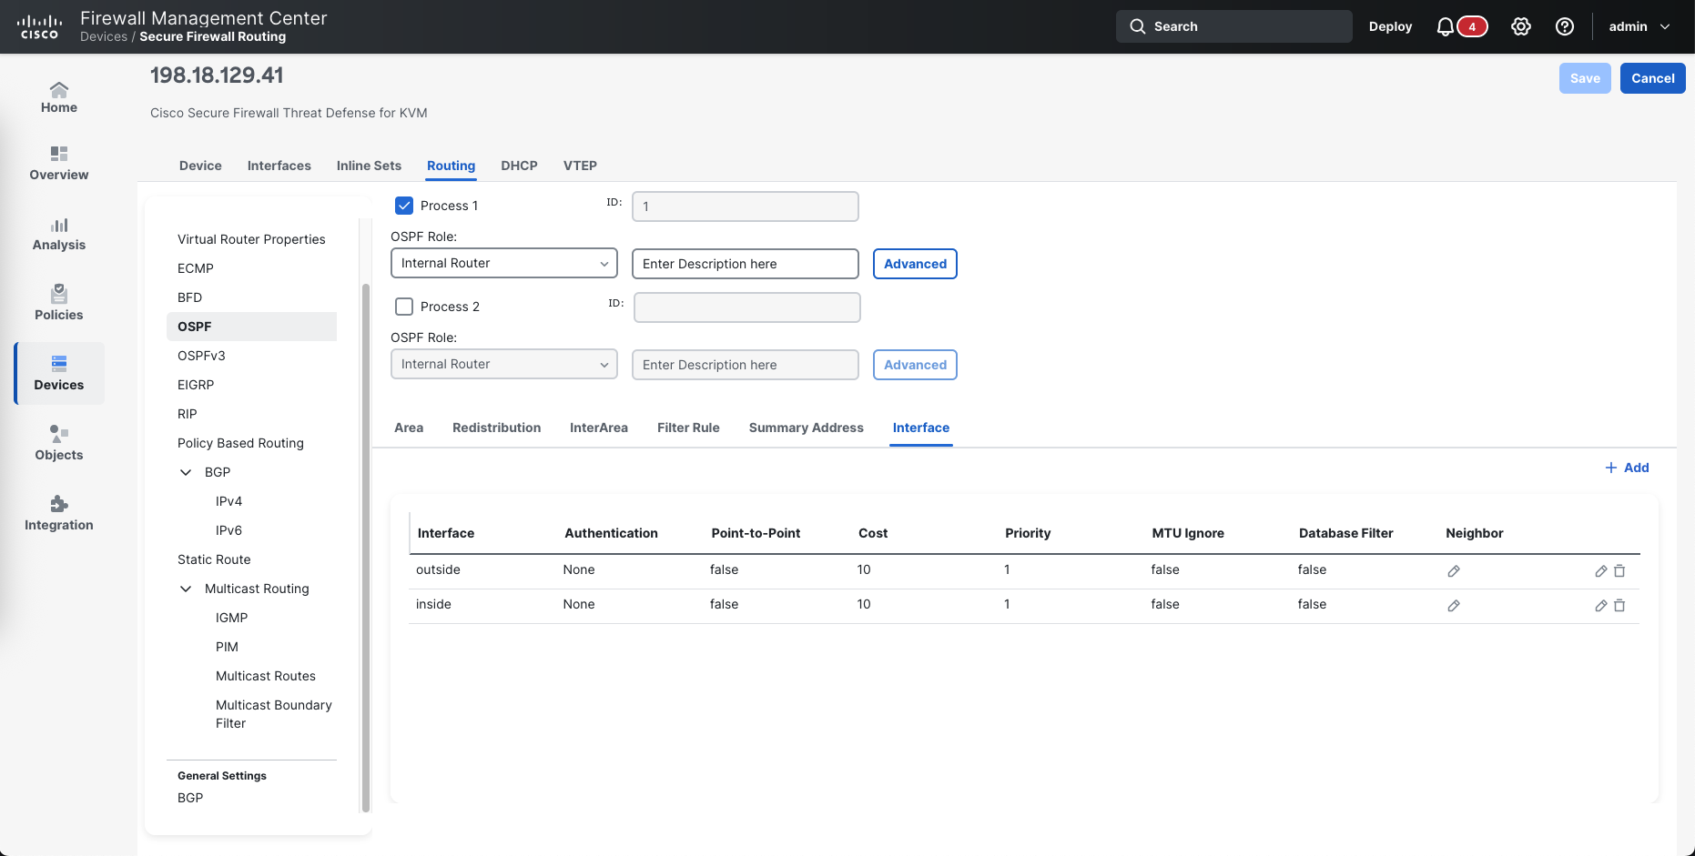Open the notifications bell icon
This screenshot has width=1695, height=856.
pos(1445,26)
